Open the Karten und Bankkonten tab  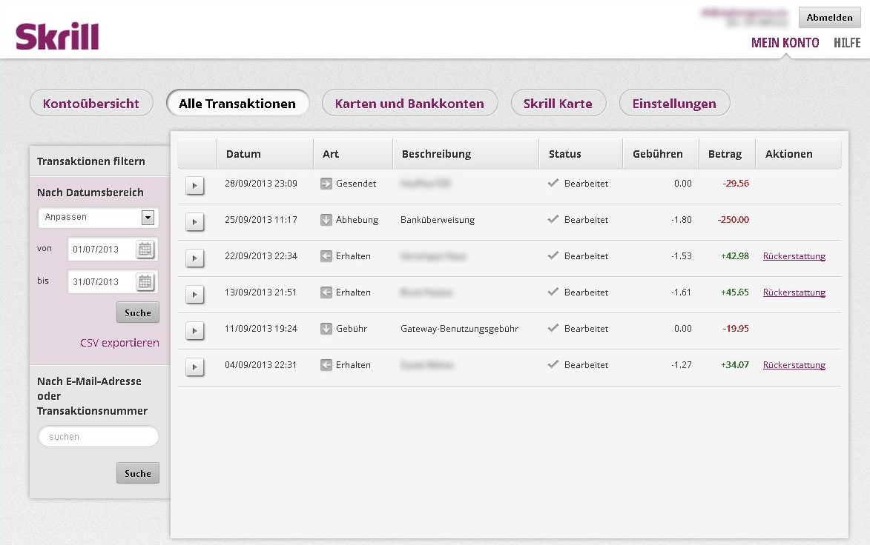[x=409, y=104]
